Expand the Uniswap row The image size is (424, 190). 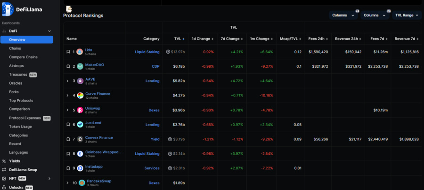tap(67, 110)
